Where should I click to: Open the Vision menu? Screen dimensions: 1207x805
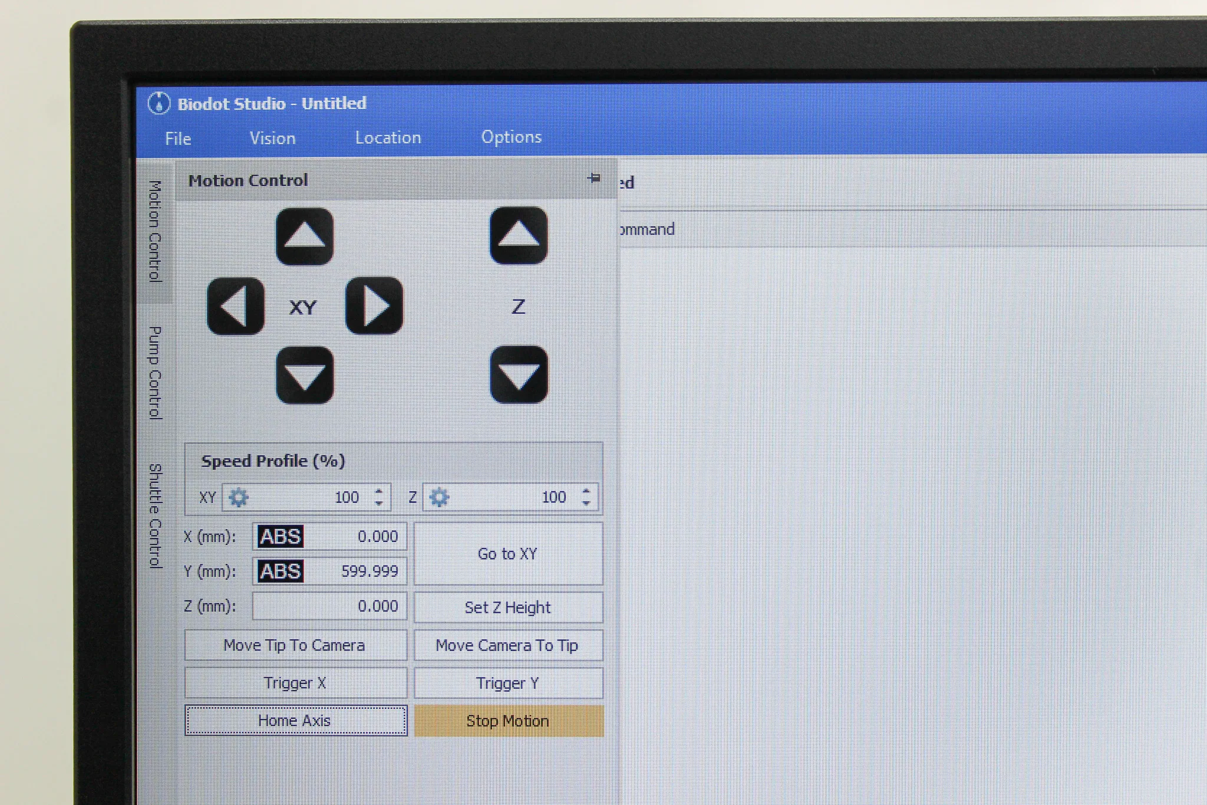[272, 138]
